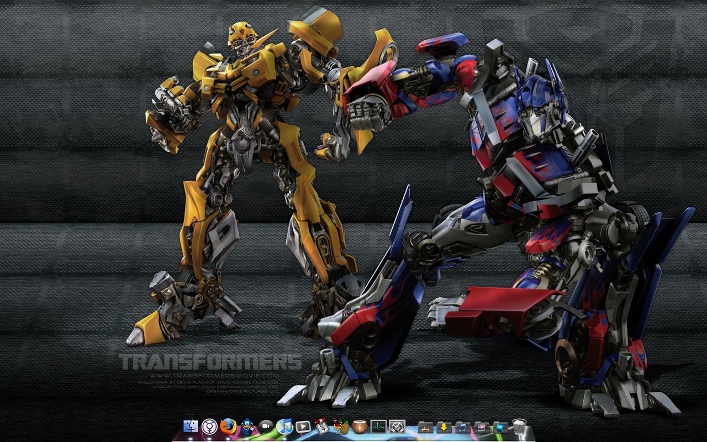707x442 pixels.
Task: Open the black video chat bubble icon
Action: click(266, 426)
